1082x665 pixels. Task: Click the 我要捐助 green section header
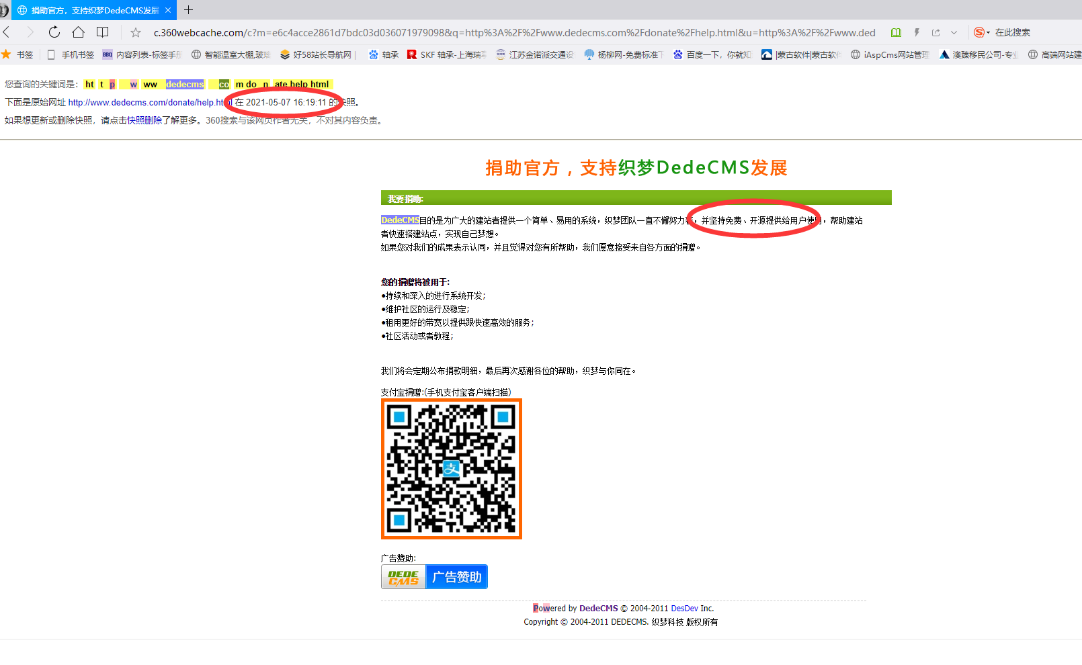[636, 197]
